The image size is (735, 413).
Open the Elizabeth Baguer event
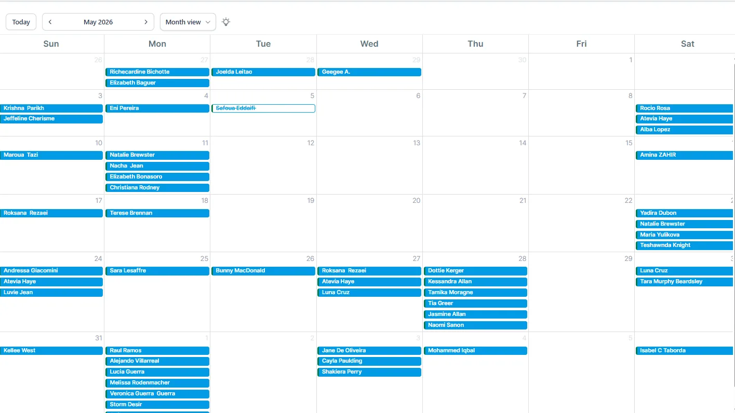pos(157,83)
